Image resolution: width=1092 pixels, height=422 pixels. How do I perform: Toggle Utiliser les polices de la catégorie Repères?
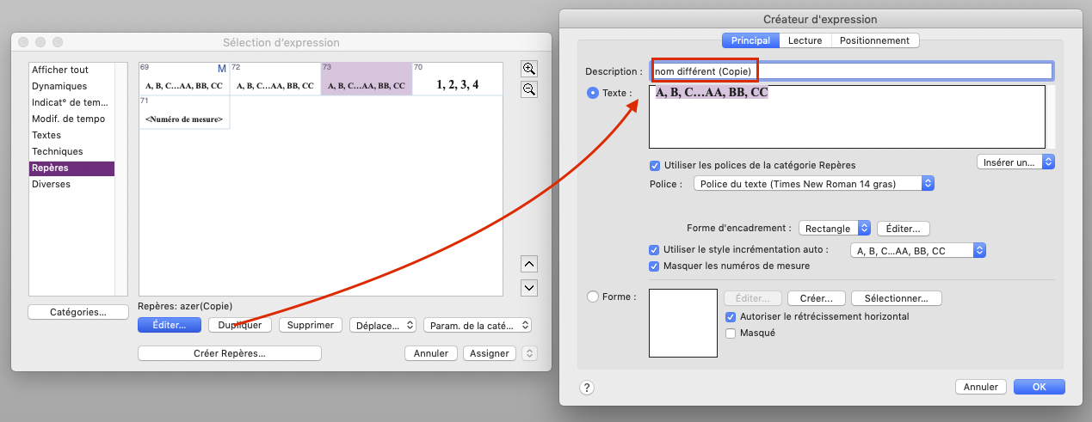click(x=656, y=165)
